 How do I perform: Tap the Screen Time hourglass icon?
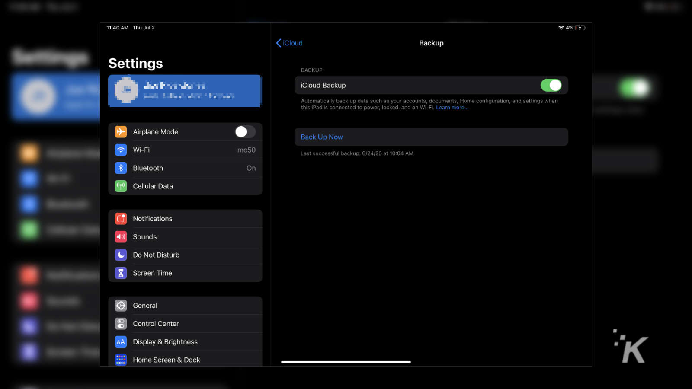[121, 273]
